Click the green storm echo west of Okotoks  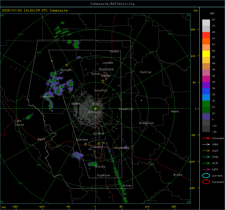coord(93,164)
